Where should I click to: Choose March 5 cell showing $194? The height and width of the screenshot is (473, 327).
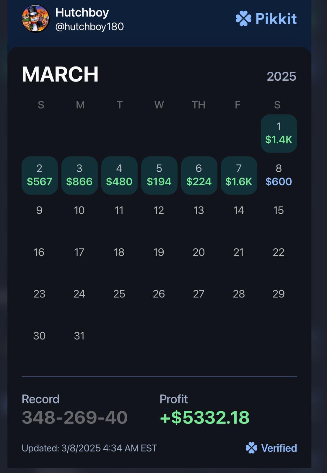159,175
